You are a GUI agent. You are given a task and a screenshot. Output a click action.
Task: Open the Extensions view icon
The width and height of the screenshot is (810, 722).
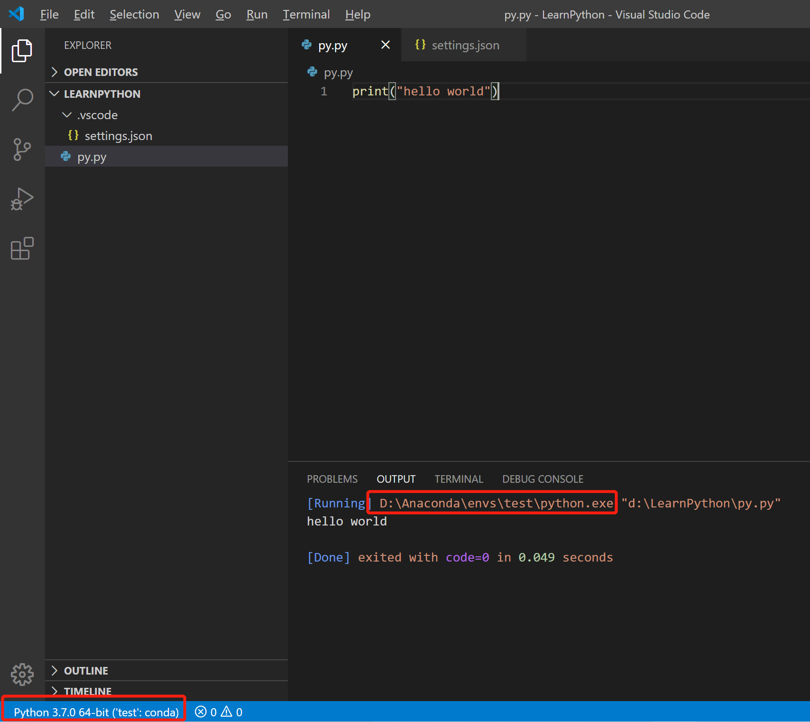(x=22, y=248)
